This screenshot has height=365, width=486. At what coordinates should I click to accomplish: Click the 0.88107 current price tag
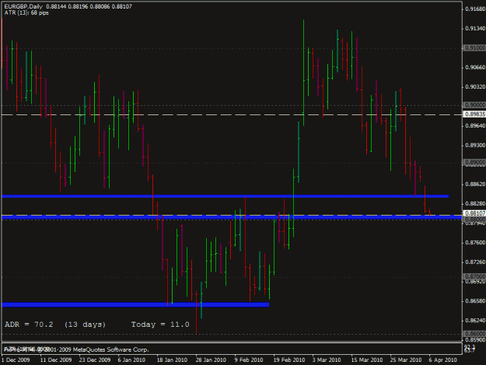tap(474, 213)
